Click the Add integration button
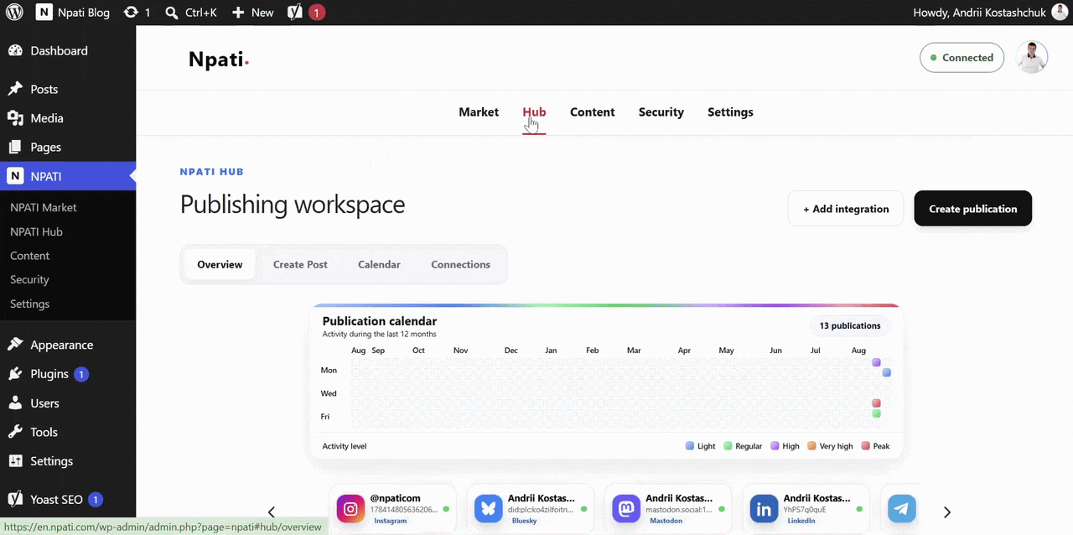This screenshot has height=535, width=1073. pos(846,209)
